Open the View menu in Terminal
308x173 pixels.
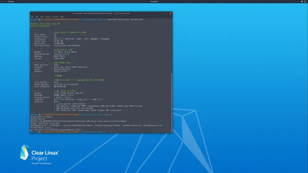(42, 17)
